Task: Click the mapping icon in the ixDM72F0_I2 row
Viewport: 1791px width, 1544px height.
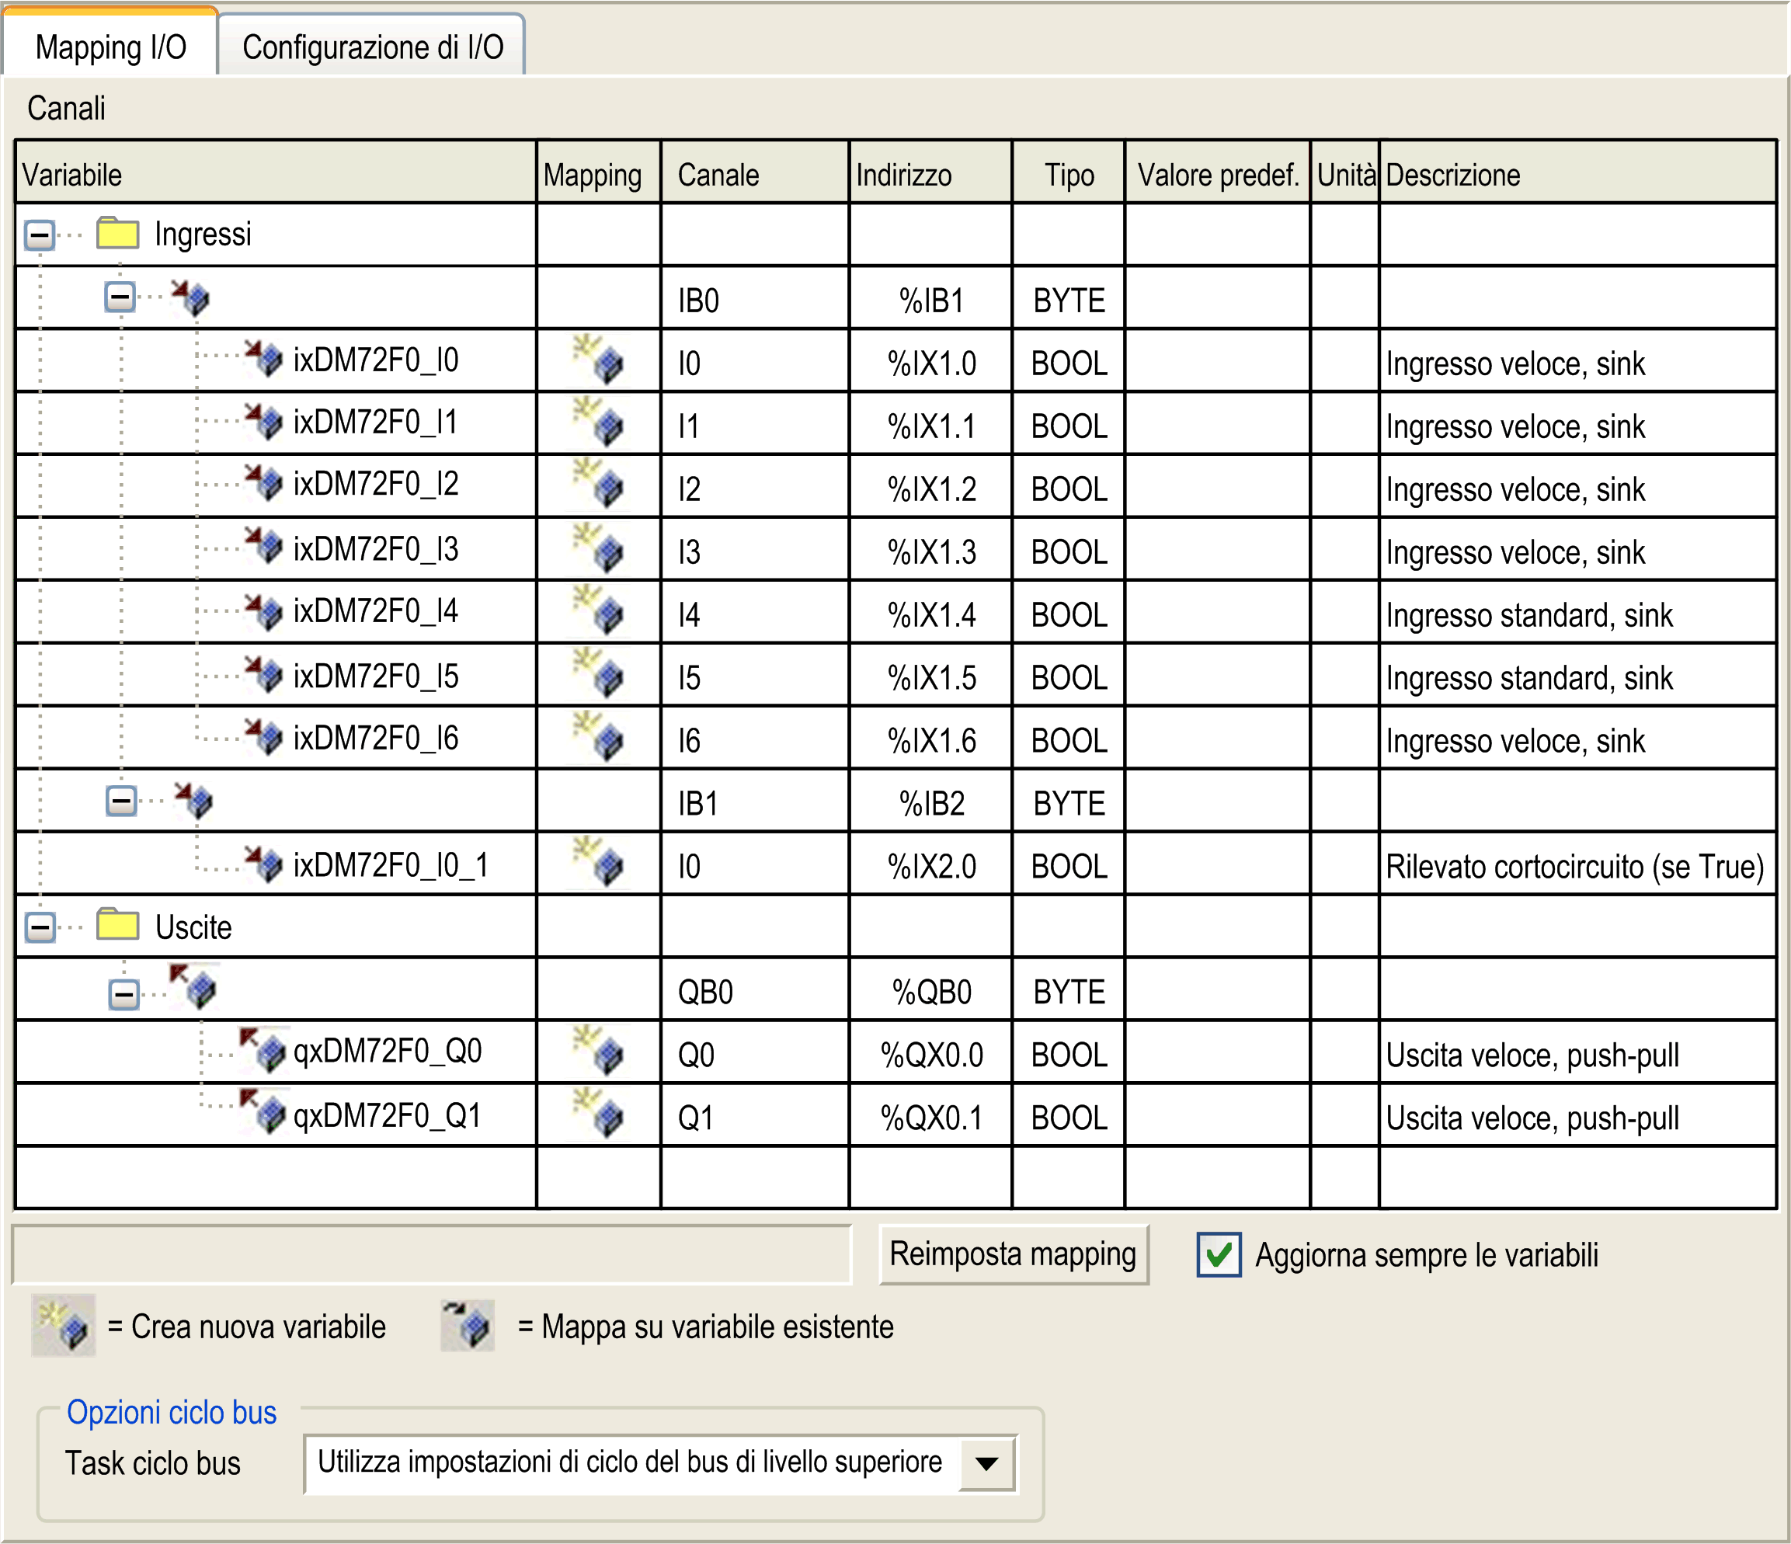Action: [x=598, y=483]
